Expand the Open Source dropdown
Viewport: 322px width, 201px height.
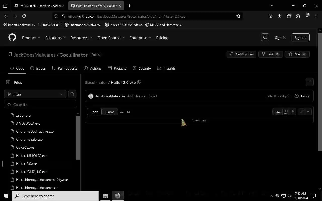pyautogui.click(x=111, y=38)
